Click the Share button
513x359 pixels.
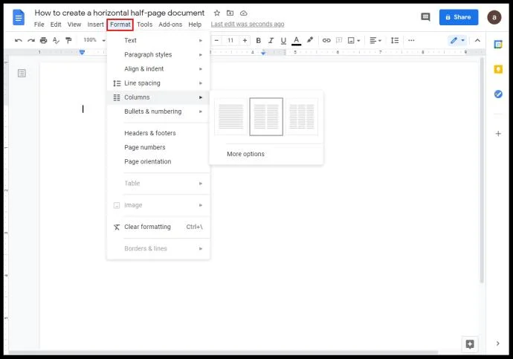[459, 17]
